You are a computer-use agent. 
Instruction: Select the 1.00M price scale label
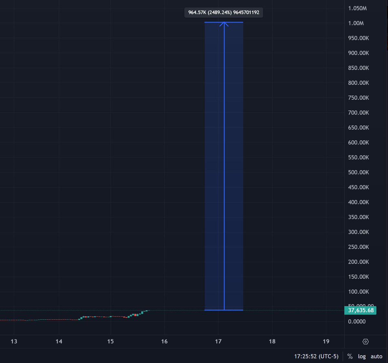pyautogui.click(x=356, y=23)
